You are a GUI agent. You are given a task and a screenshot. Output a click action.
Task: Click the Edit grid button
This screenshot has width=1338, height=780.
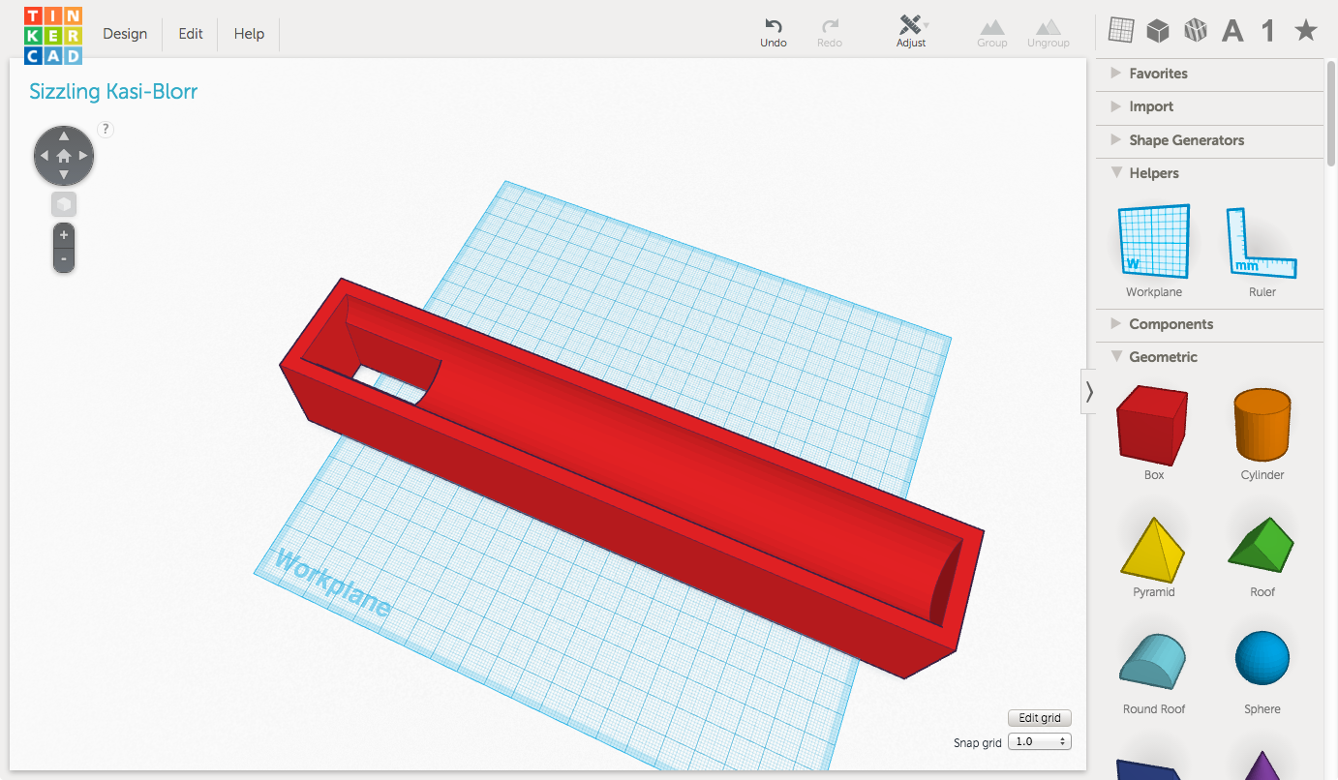(x=1040, y=718)
